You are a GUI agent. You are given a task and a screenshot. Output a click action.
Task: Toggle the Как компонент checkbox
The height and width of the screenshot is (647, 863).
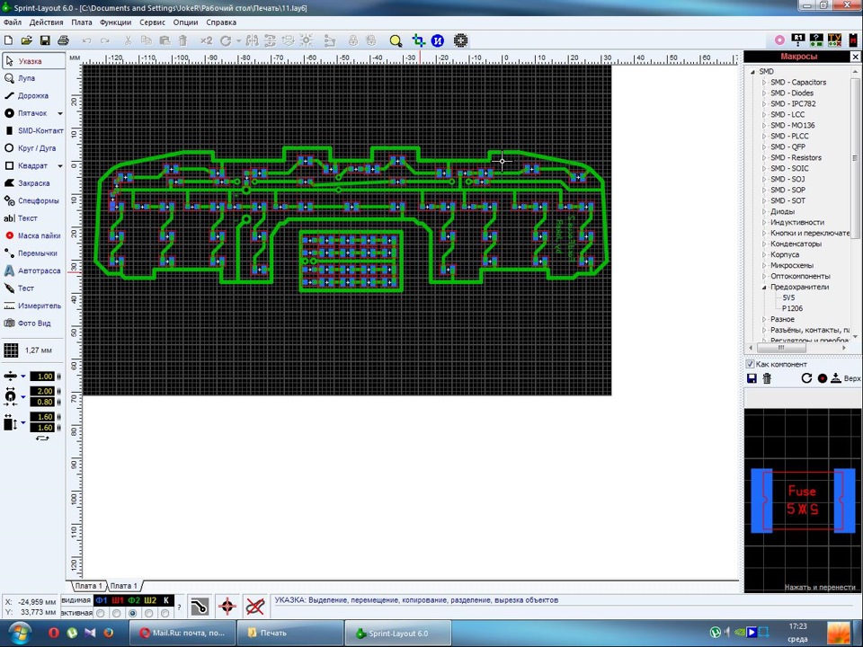[750, 364]
